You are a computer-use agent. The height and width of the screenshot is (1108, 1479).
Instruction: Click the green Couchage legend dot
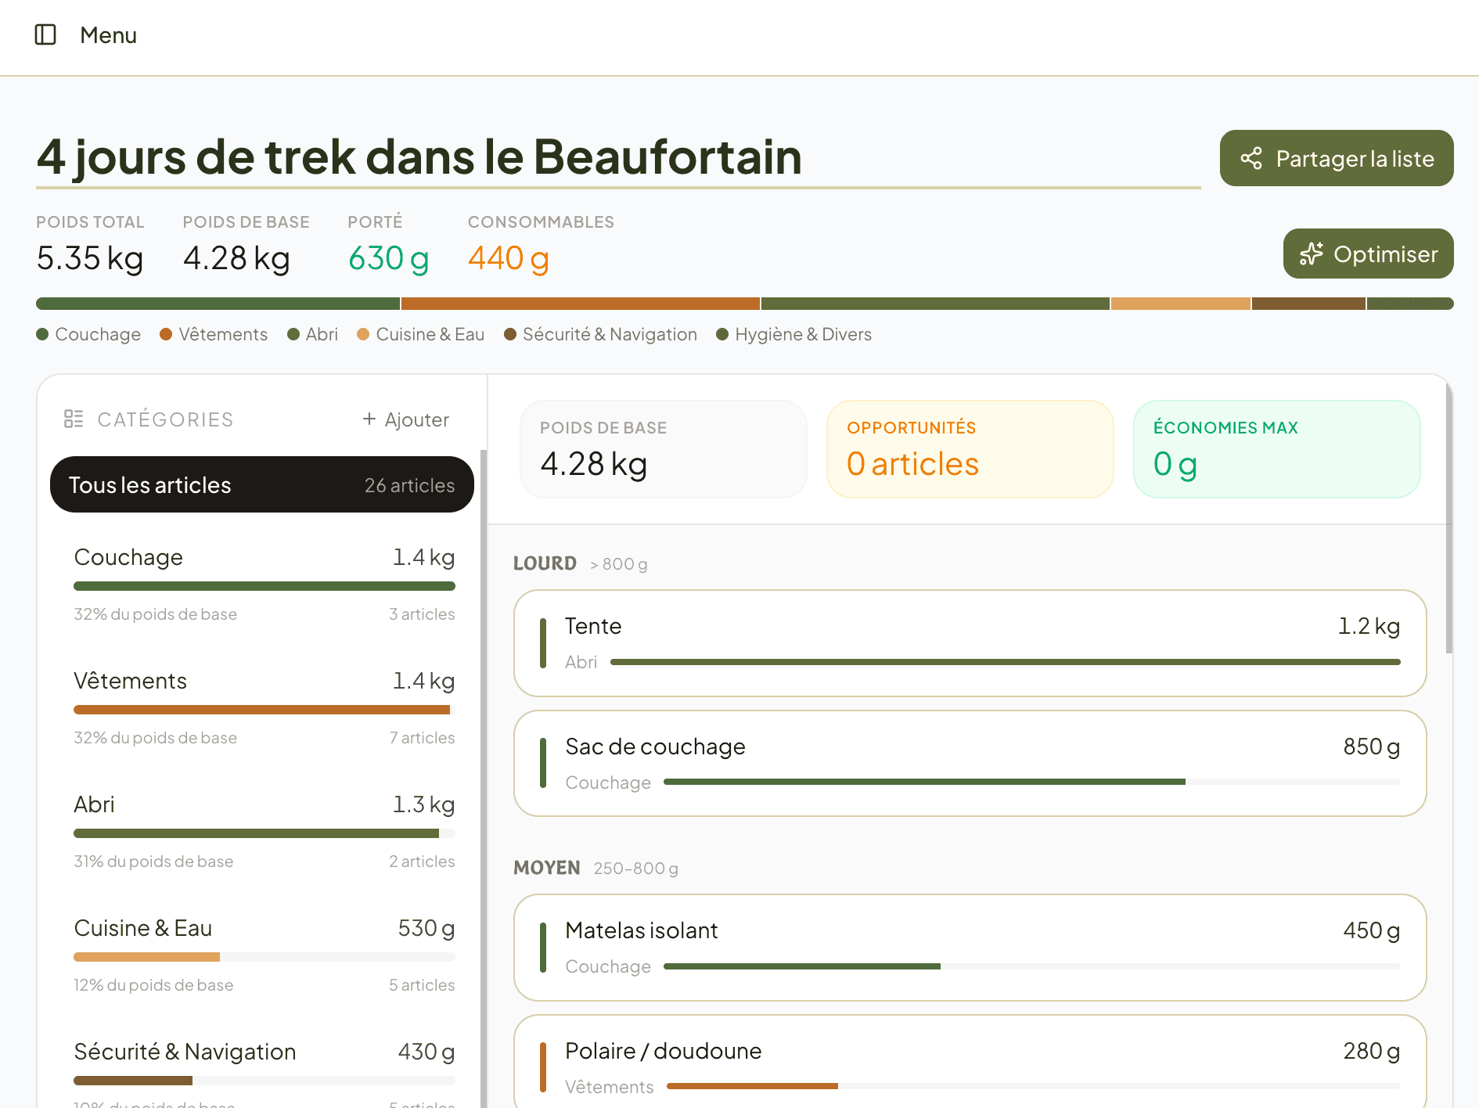point(41,334)
